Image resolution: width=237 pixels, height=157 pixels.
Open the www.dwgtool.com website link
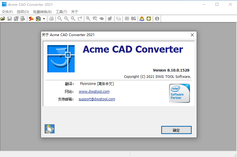point(94,92)
